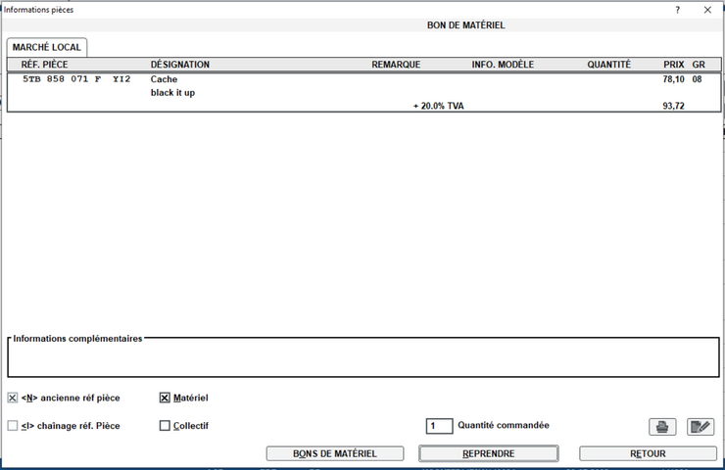Click the help question mark icon
This screenshot has height=470, width=725.
[677, 10]
